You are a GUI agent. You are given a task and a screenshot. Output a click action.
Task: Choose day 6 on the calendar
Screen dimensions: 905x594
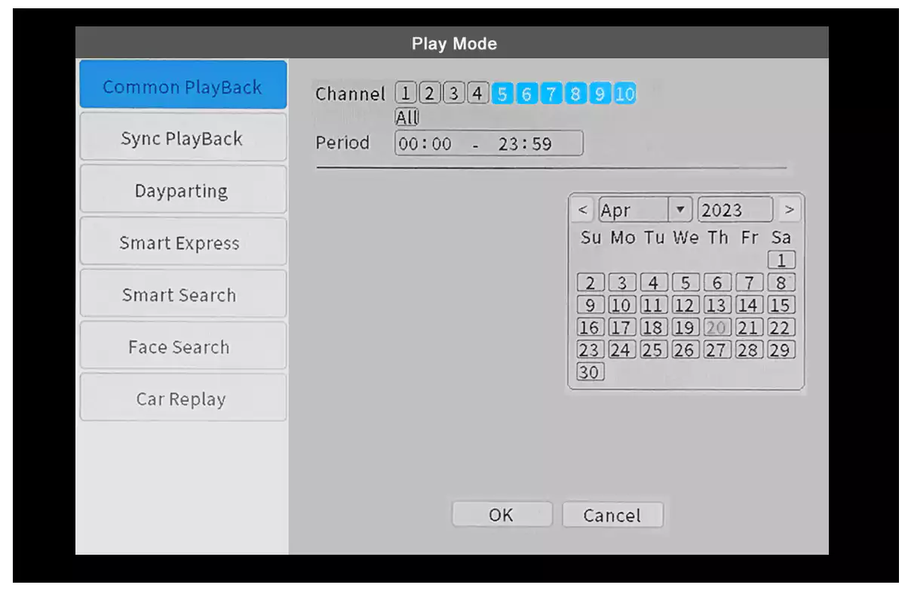(717, 283)
